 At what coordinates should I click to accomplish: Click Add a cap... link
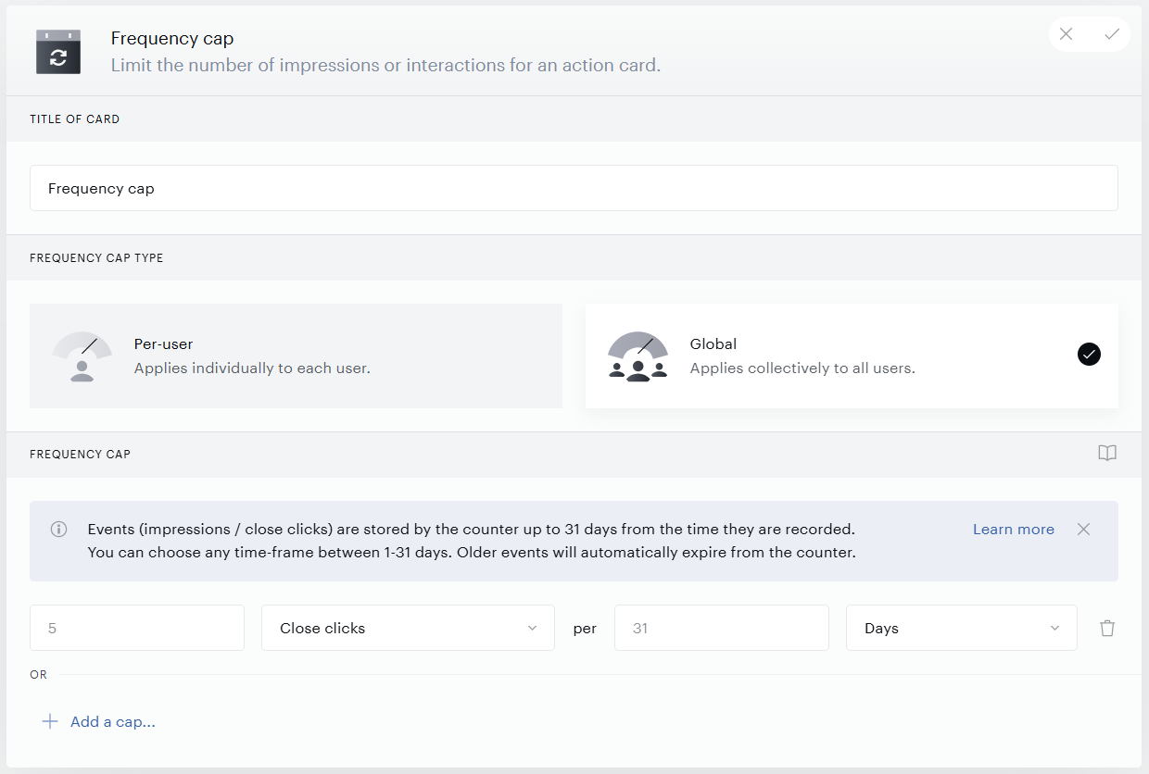point(113,721)
